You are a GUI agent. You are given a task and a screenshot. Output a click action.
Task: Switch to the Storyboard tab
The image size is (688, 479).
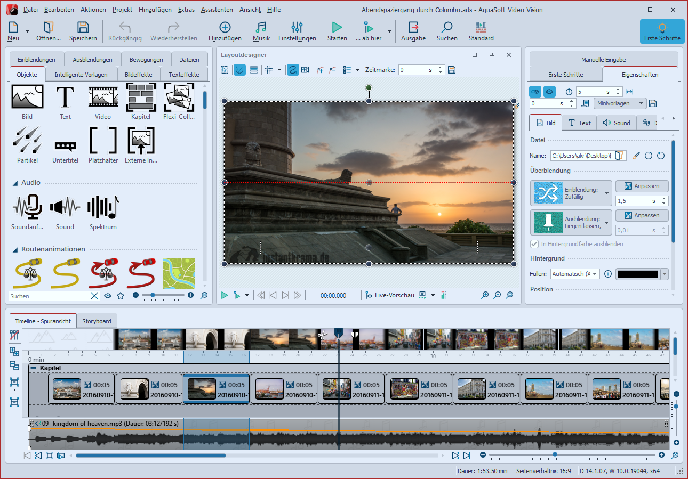click(x=97, y=321)
